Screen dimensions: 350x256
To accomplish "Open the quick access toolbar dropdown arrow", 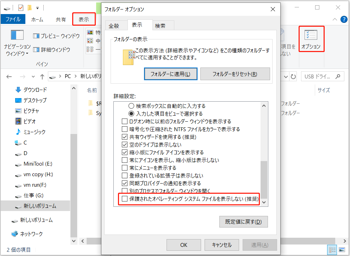I will tap(37, 8).
